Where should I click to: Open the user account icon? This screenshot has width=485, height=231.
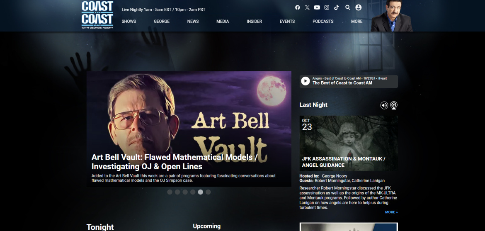(359, 7)
